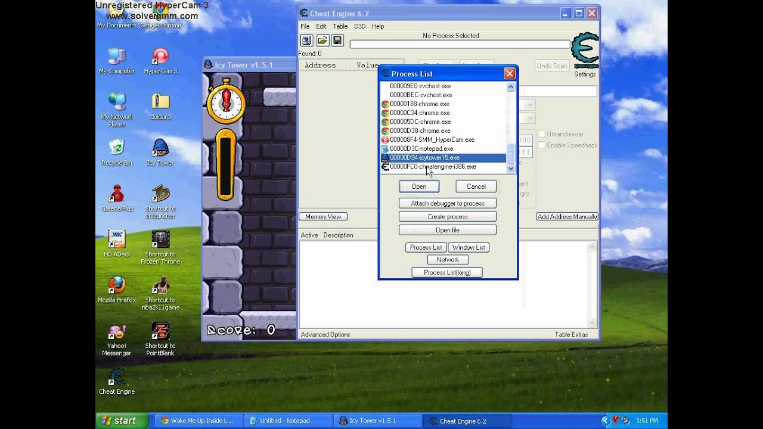Click the process list scrollbar down arrow
Image resolution: width=763 pixels, height=429 pixels.
510,169
